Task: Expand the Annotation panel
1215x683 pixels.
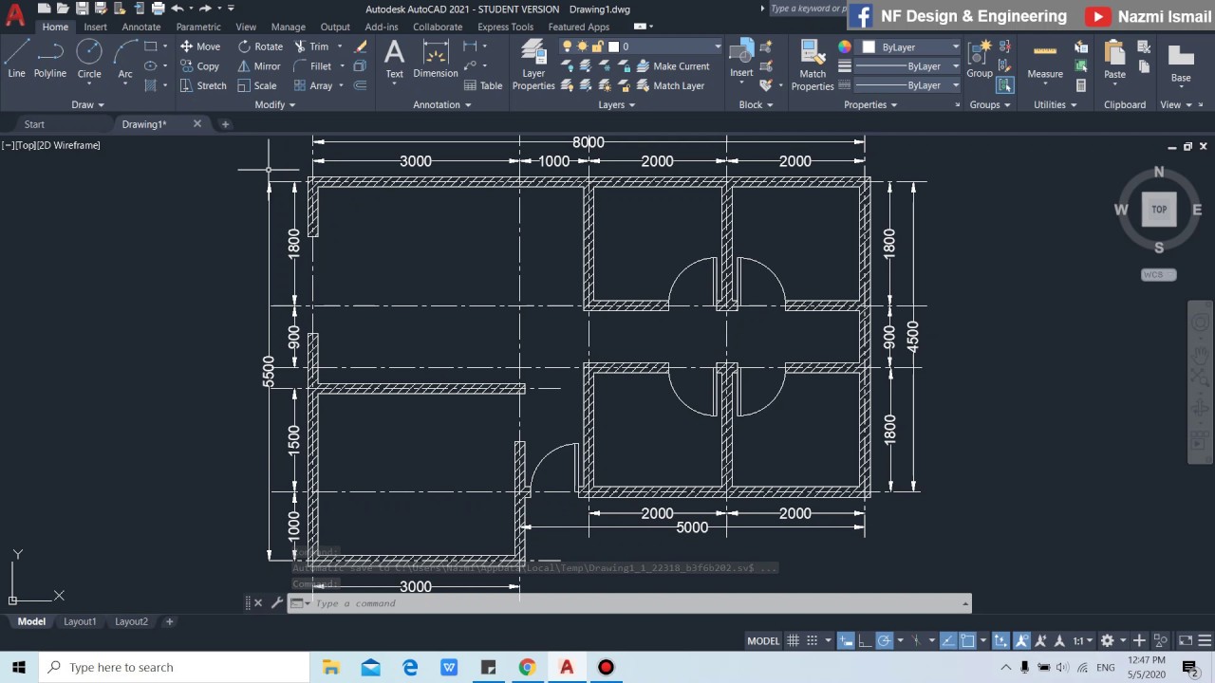Action: (442, 104)
